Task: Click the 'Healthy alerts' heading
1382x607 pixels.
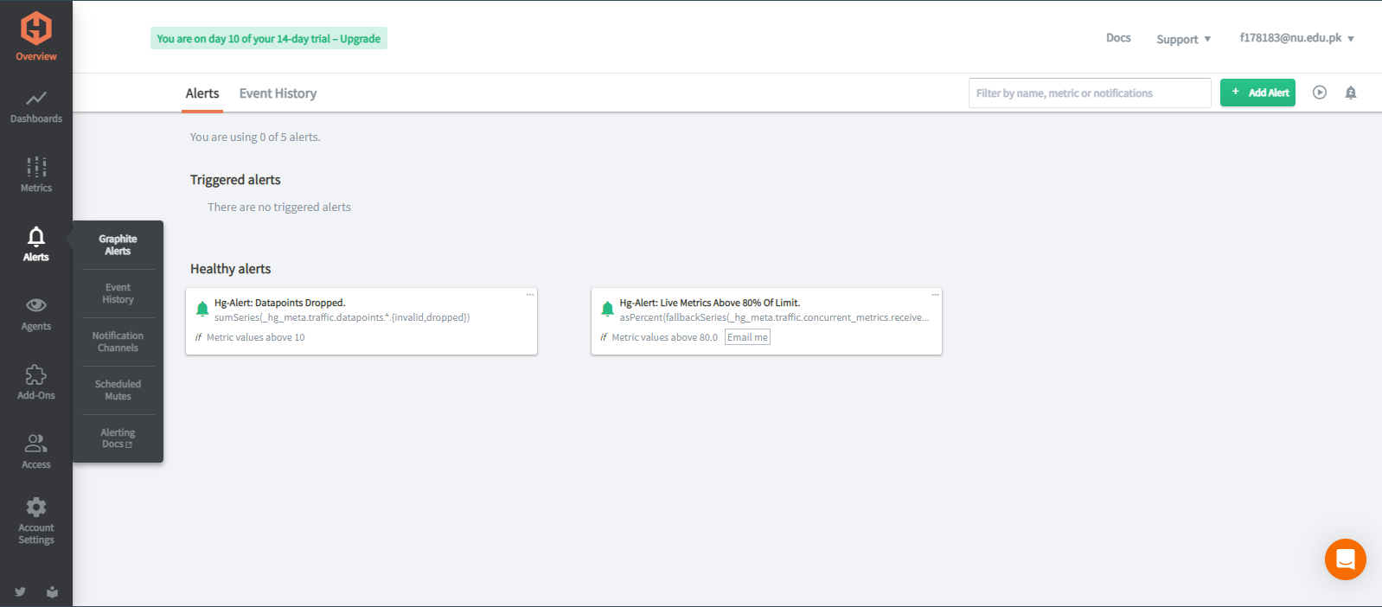Action: tap(230, 269)
